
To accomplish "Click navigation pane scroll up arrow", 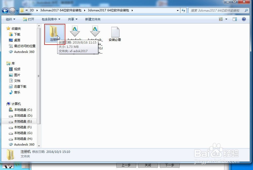I will click(39, 25).
